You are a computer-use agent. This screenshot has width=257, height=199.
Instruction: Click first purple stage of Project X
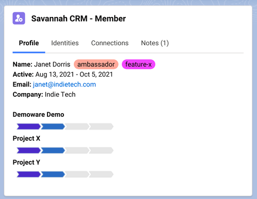coord(29,151)
